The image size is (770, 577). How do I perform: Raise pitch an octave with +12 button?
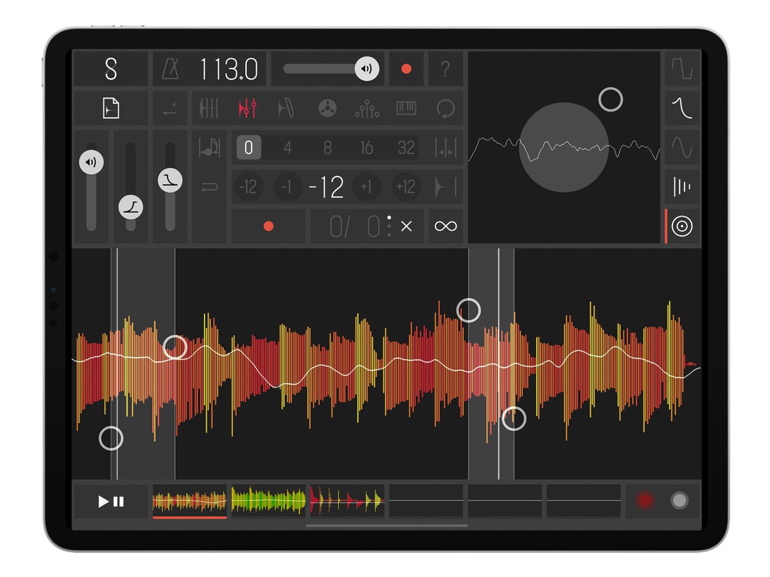tap(406, 187)
